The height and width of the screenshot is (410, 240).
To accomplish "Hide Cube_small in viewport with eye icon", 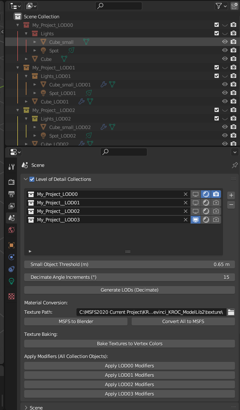I will (225, 42).
